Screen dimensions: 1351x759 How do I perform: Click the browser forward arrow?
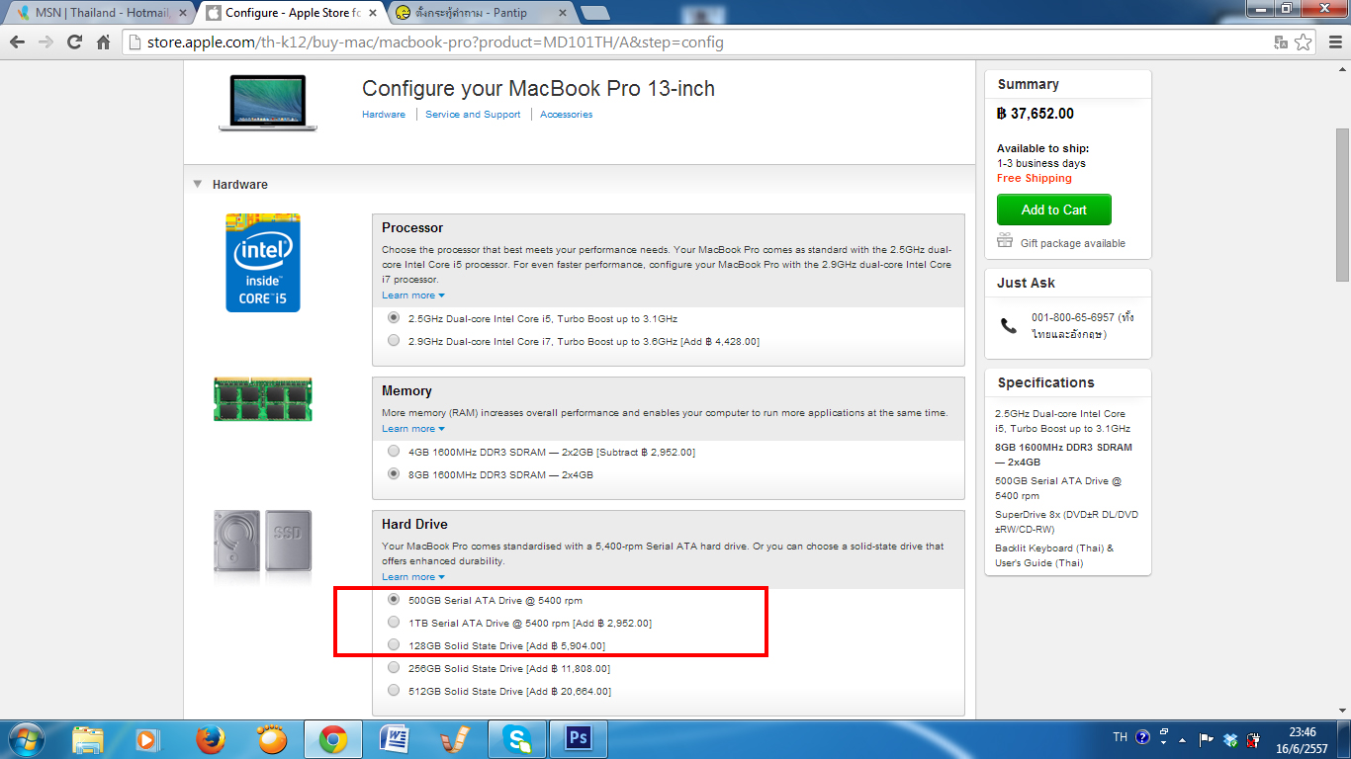(x=45, y=42)
